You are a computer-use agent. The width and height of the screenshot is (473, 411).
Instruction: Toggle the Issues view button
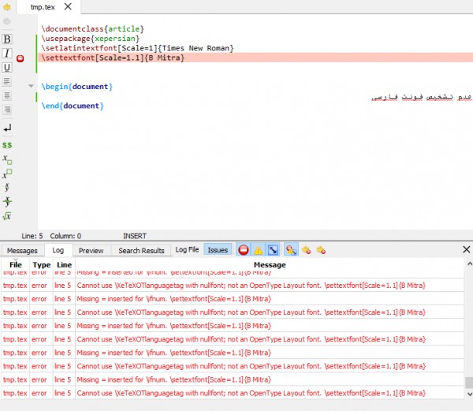(218, 250)
